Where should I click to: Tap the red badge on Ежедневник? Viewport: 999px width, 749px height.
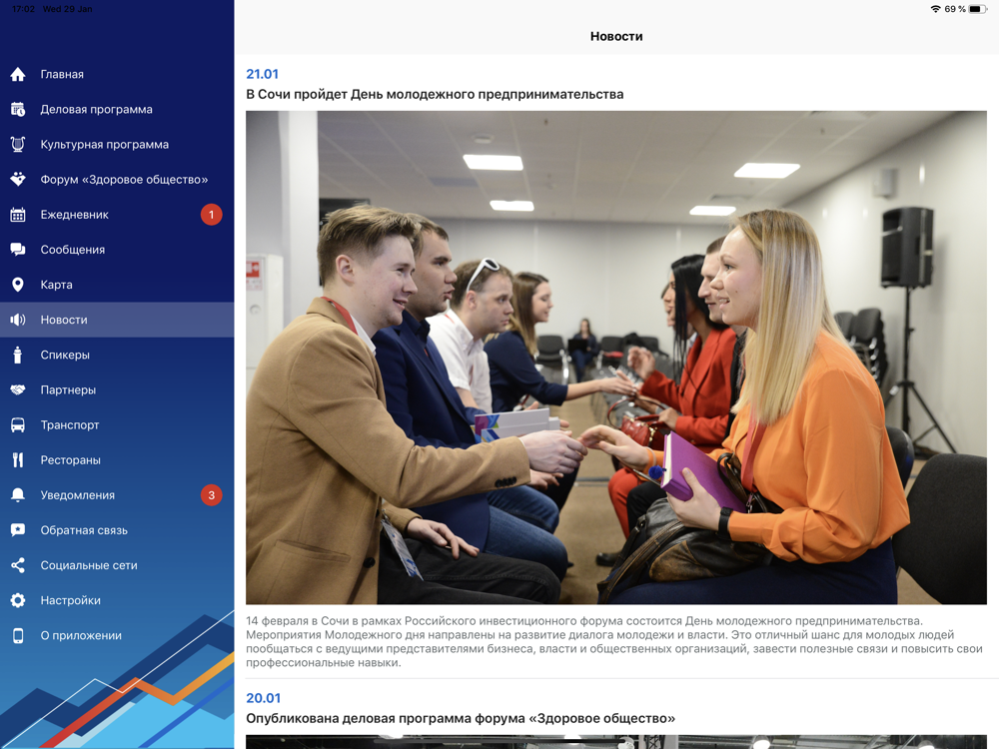coord(212,215)
